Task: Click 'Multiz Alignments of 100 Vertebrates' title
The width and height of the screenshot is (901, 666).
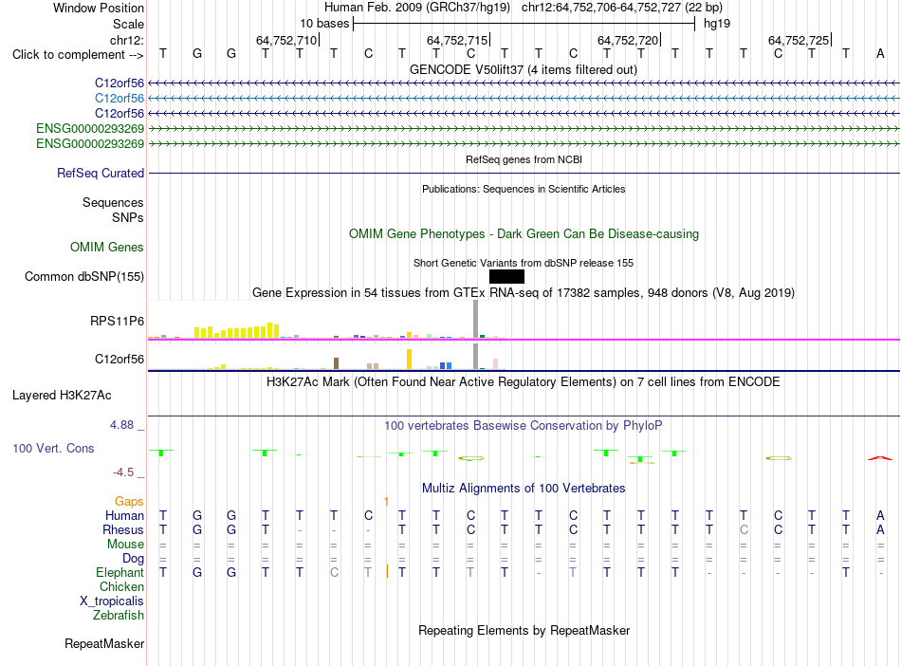Action: pyautogui.click(x=524, y=488)
